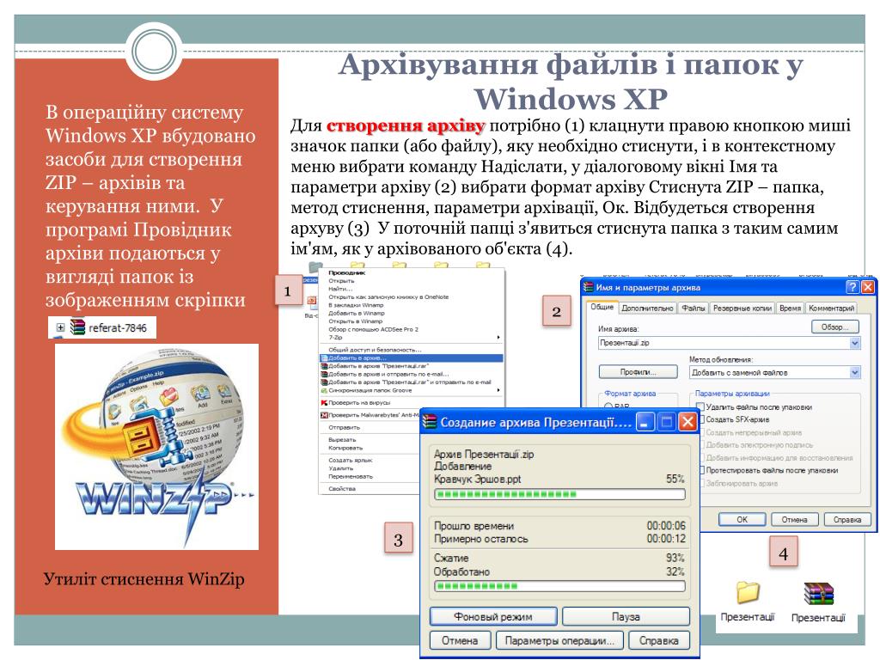Viewport: 880px width, 660px height.
Task: Check Удалить файлы после упаковки
Action: click(700, 406)
